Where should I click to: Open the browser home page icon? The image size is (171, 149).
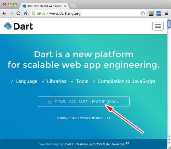click(x=25, y=13)
